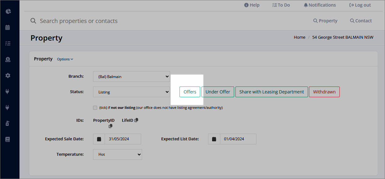Viewport: 385px width, 179px height.
Task: Open the Branch dropdown
Action: click(x=131, y=76)
